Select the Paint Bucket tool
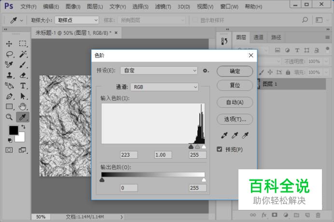The image size is (334, 222). 9,86
